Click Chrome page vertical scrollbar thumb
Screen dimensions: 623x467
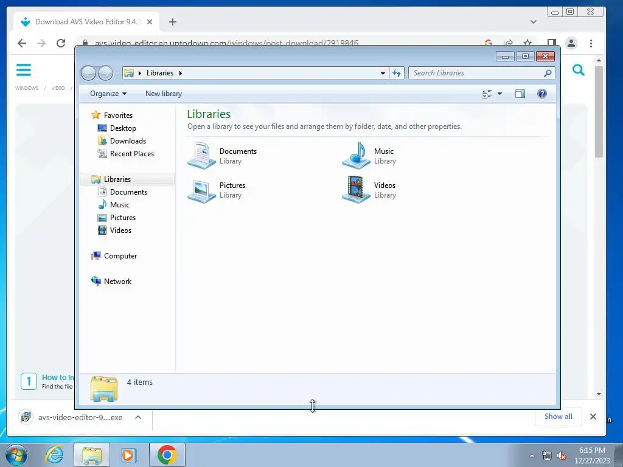click(599, 112)
